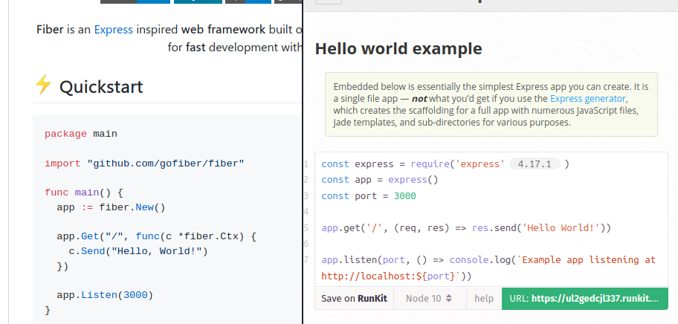Place cursor on the const port = 3000 line
678x324 pixels.
[369, 196]
